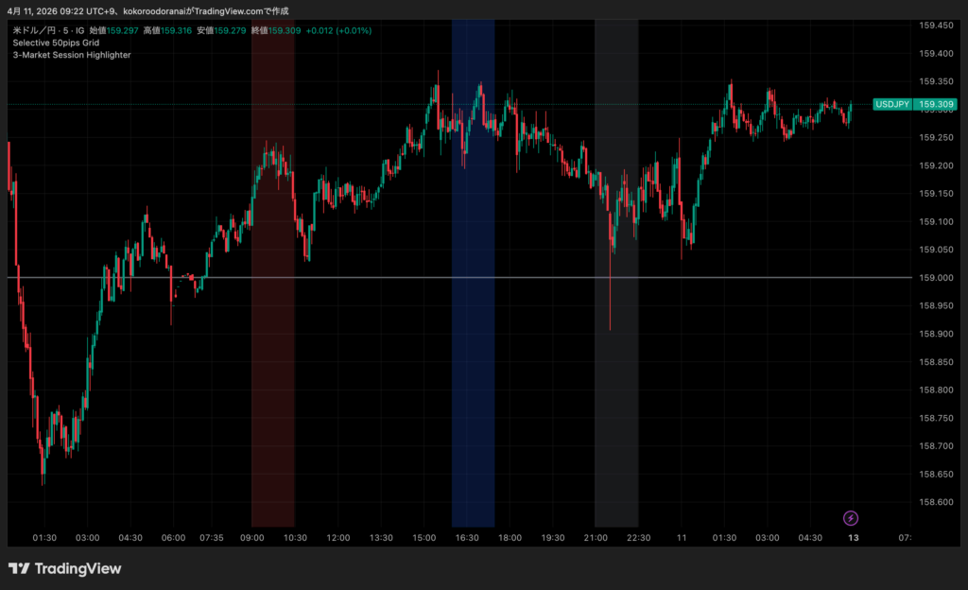Image resolution: width=968 pixels, height=590 pixels.
Task: Click the bold 13 date on time axis
Action: 853,538
